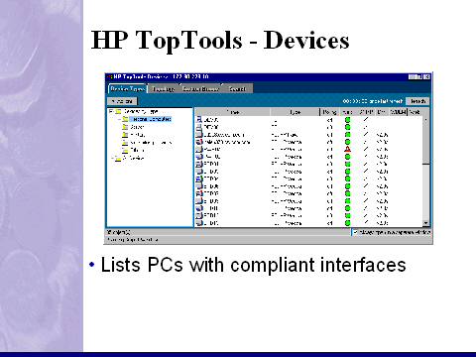The image size is (476, 357).
Task: Switch to the Device Types tab
Action: [127, 89]
